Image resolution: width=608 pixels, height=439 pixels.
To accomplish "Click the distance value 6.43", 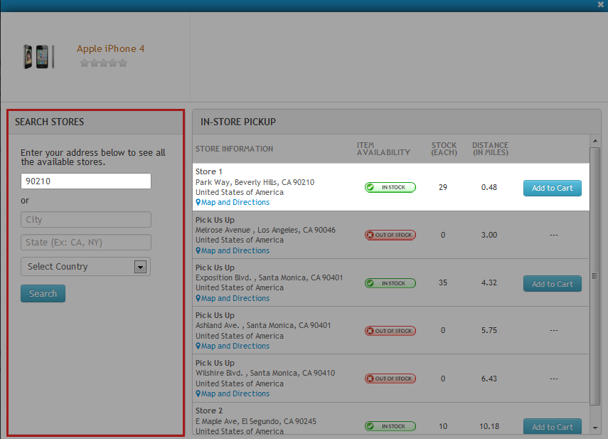I will 489,379.
